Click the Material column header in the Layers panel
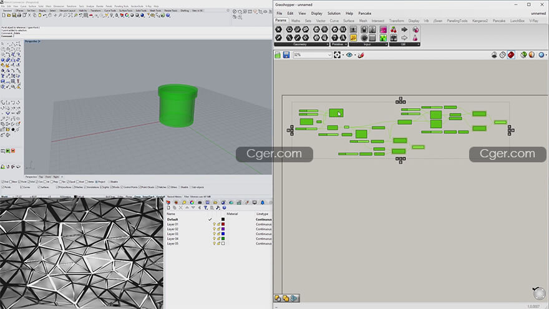This screenshot has width=549, height=309. tap(232, 213)
